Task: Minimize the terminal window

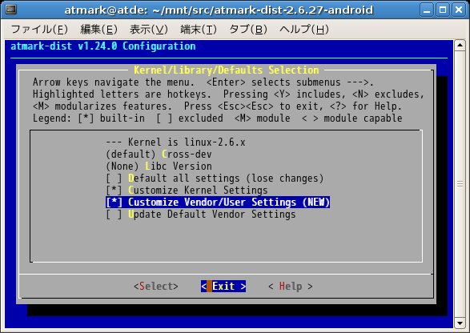Action: (427, 10)
